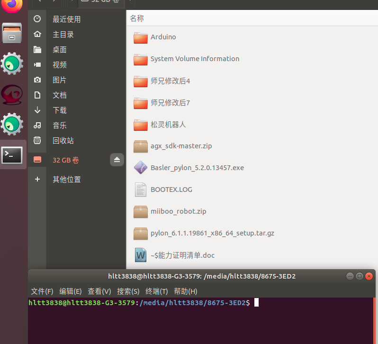Screen dimensions: 378x344
Task: Select 32 GB 卷 label in sidebar
Action: (x=66, y=160)
